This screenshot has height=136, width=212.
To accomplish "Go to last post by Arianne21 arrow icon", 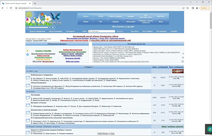I will click(x=180, y=121).
